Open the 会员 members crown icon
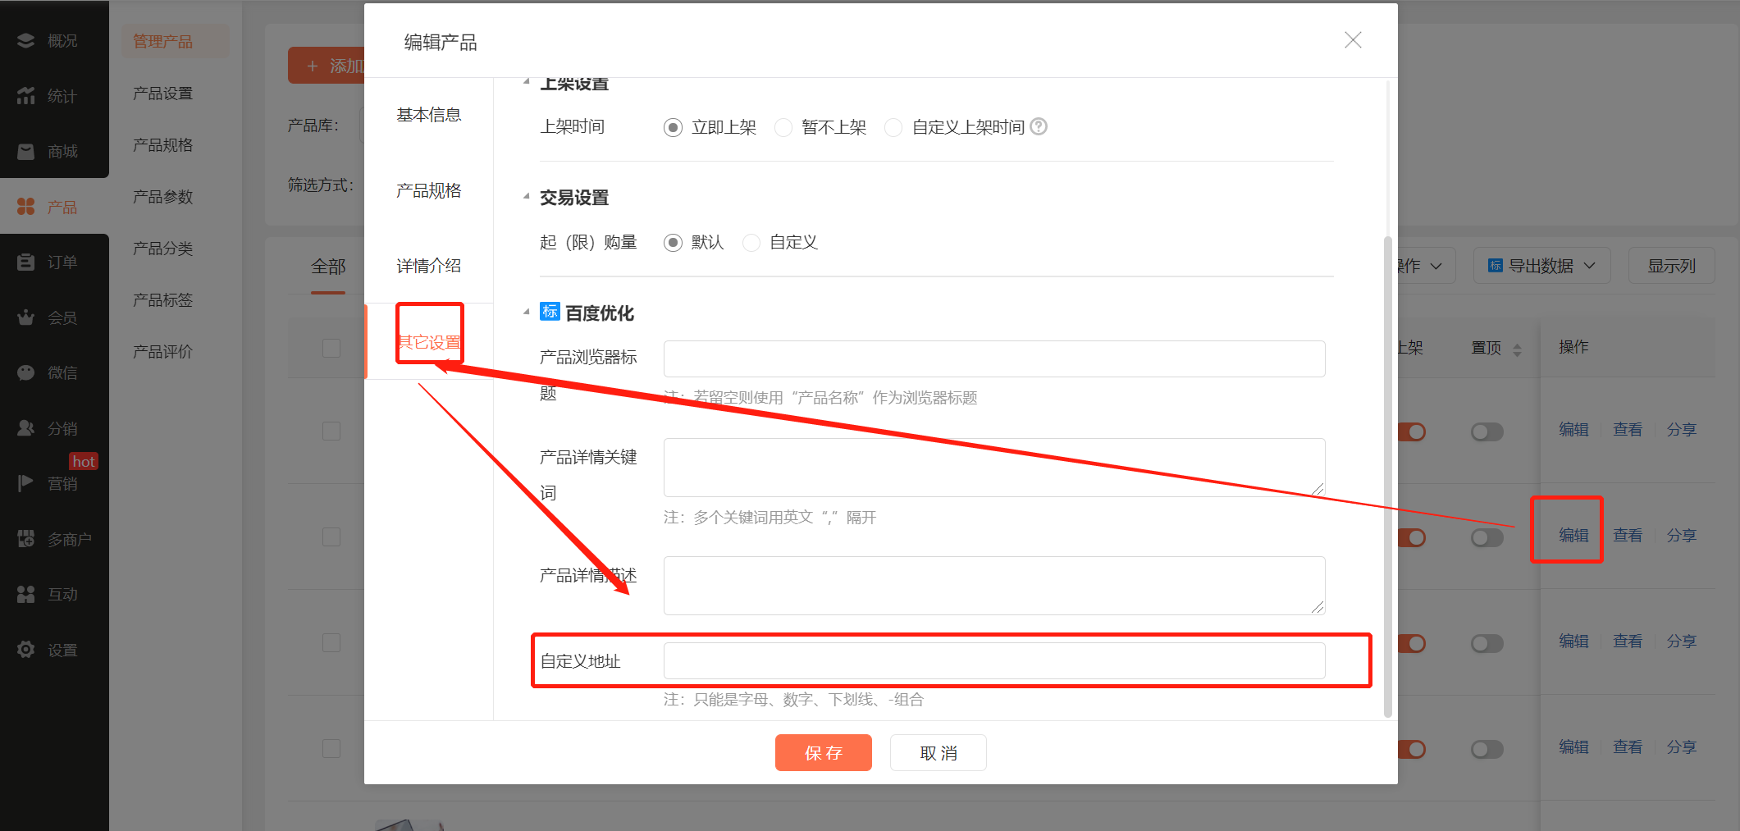Image resolution: width=1740 pixels, height=831 pixels. coord(26,317)
